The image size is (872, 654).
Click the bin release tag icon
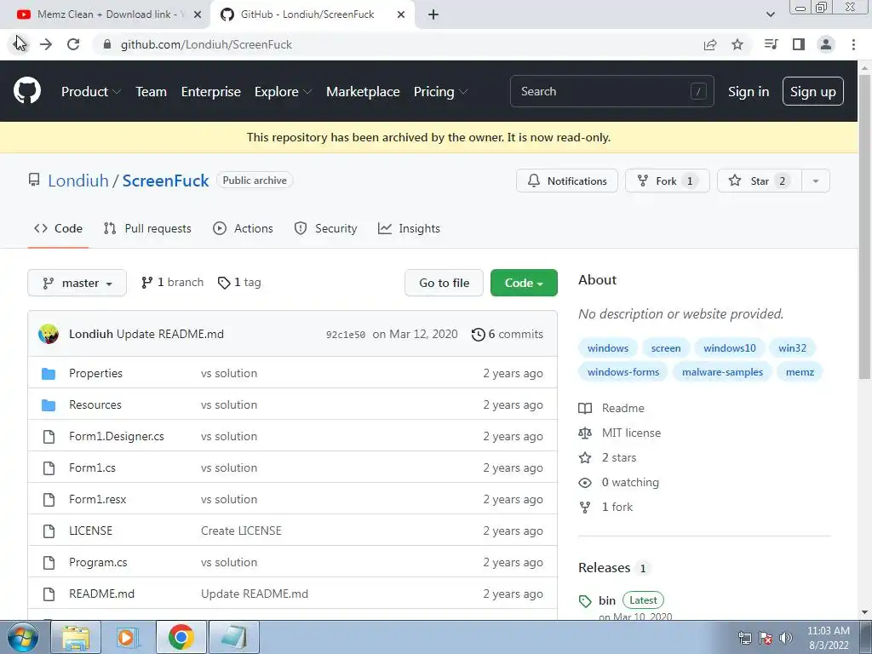coord(585,600)
